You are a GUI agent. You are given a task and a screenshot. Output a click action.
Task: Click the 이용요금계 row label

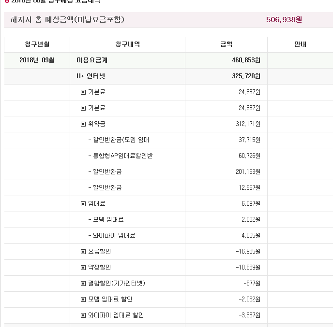click(x=91, y=60)
